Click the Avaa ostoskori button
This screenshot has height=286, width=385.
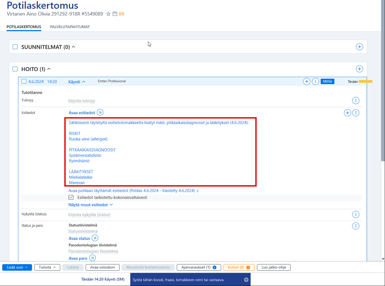103,267
